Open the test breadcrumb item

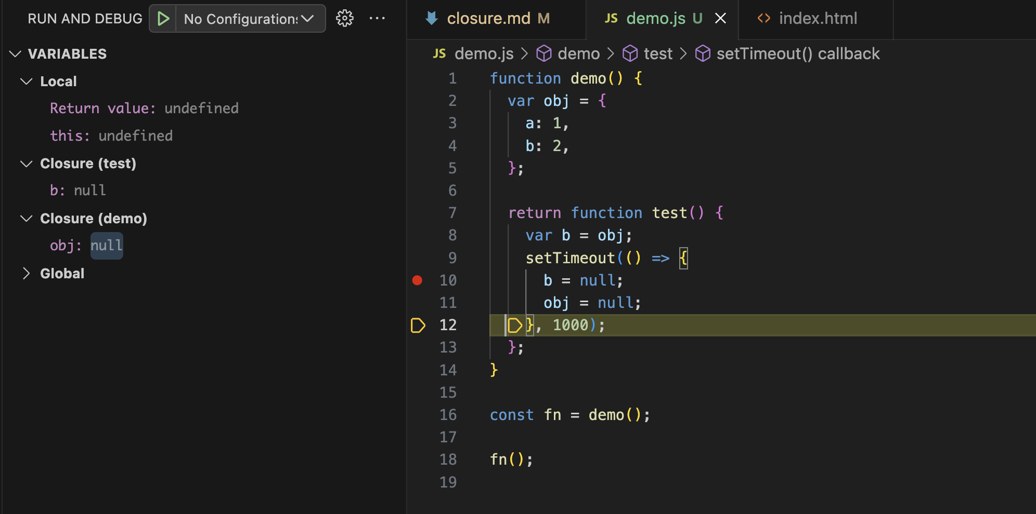[658, 53]
